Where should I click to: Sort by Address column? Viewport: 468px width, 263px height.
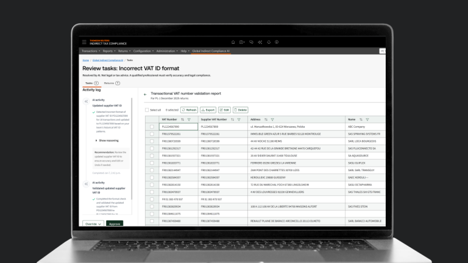(x=266, y=119)
